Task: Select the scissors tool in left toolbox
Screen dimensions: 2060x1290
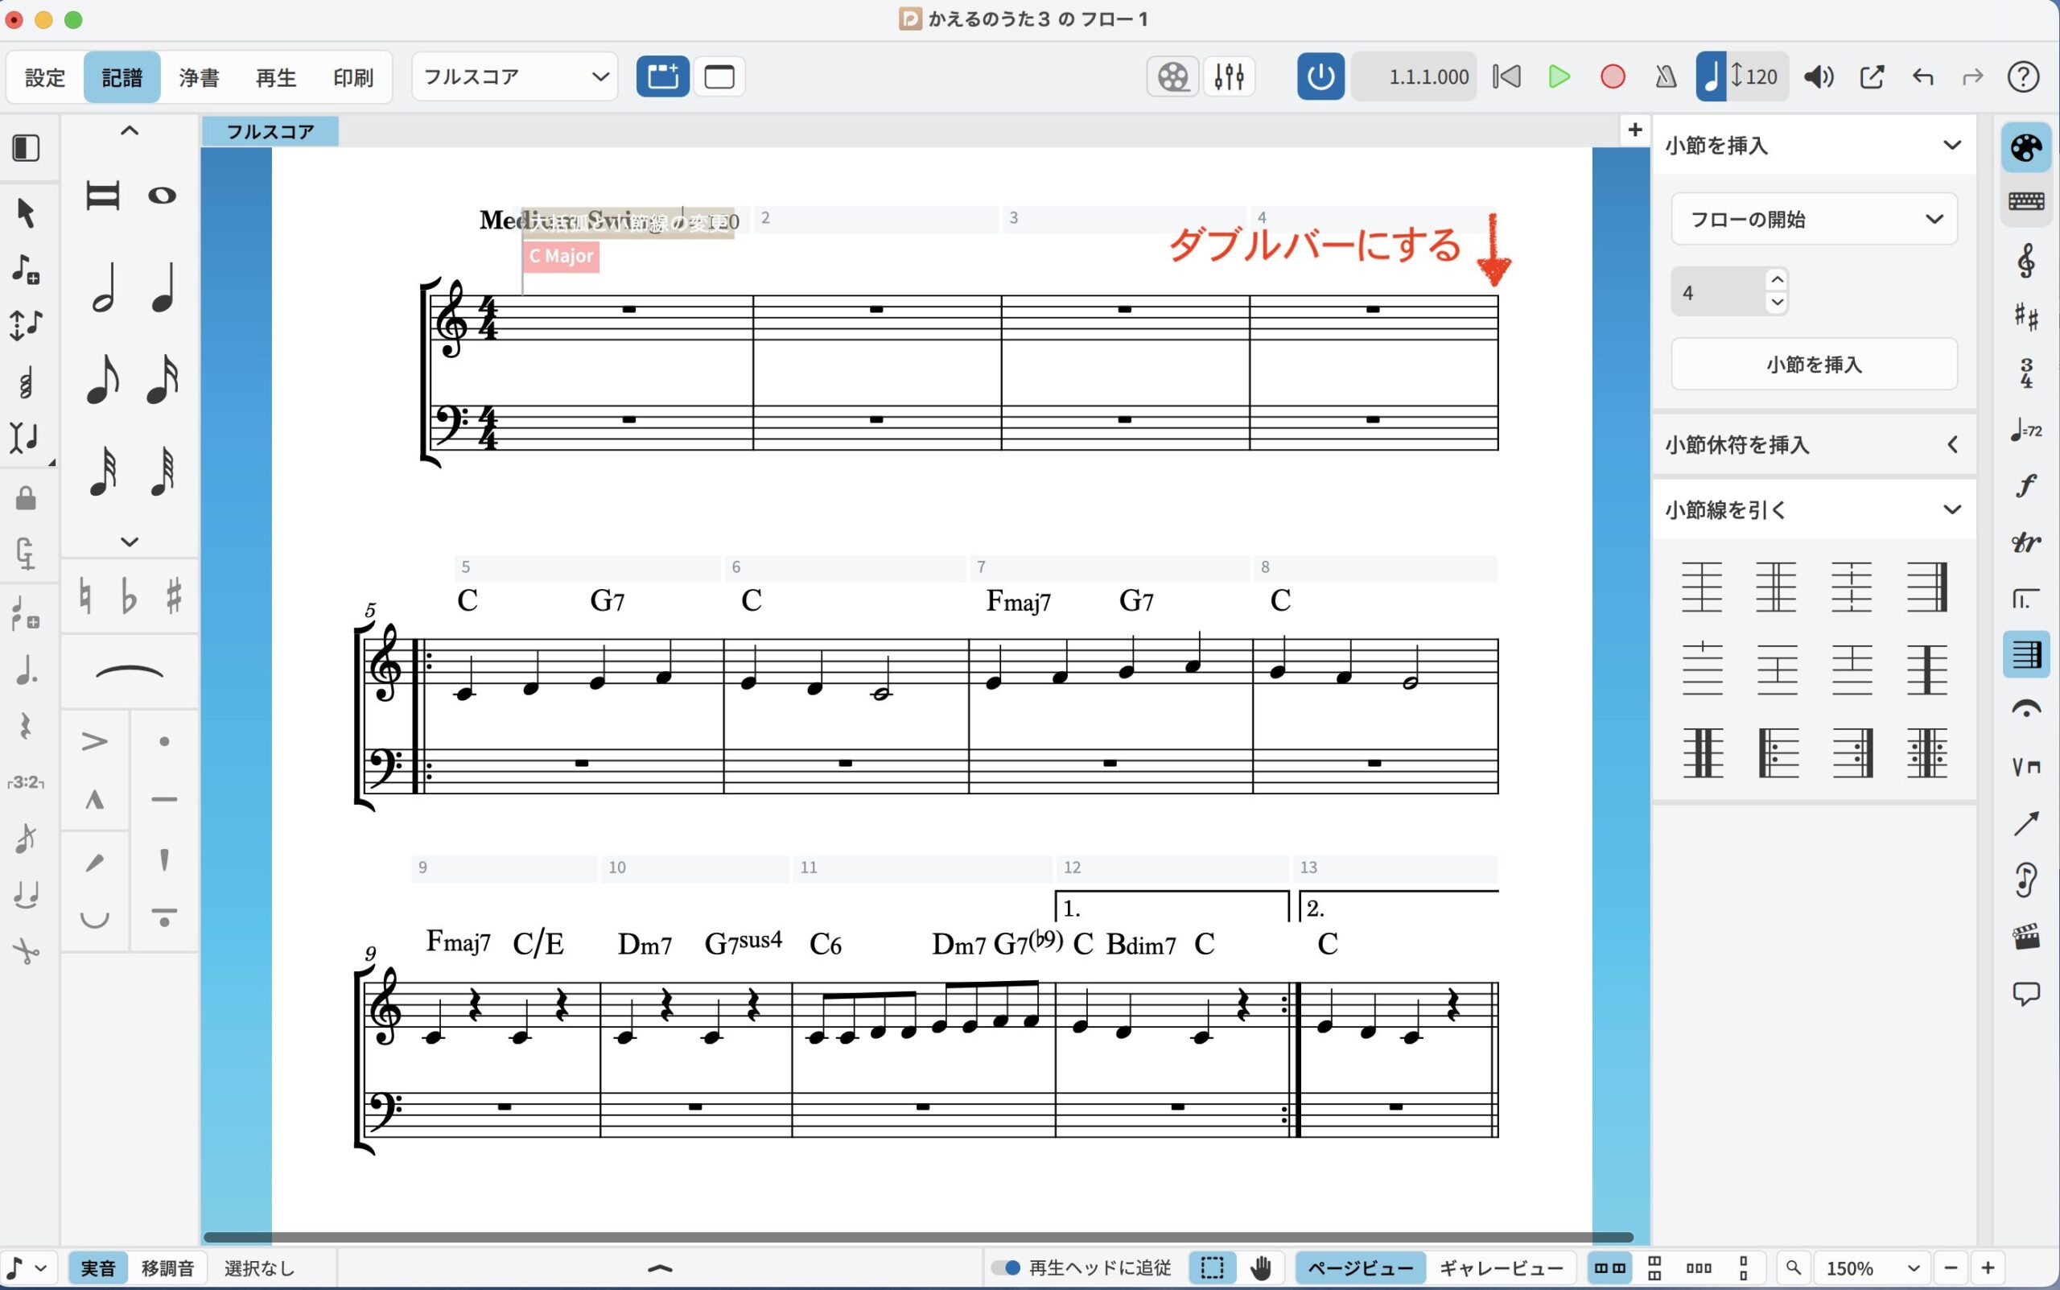Action: click(x=26, y=950)
